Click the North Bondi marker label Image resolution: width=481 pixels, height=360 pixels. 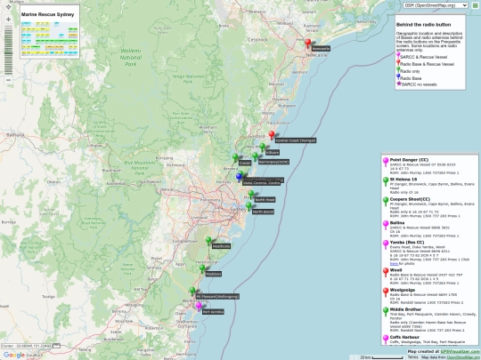(x=263, y=212)
